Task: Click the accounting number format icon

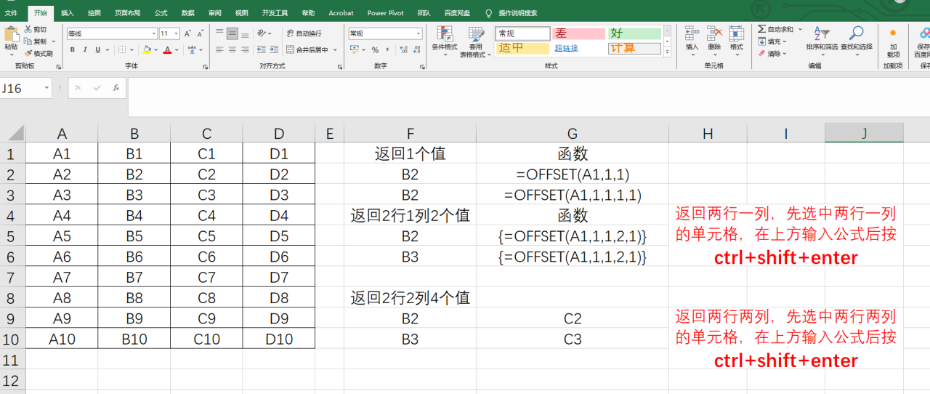Action: [x=353, y=50]
